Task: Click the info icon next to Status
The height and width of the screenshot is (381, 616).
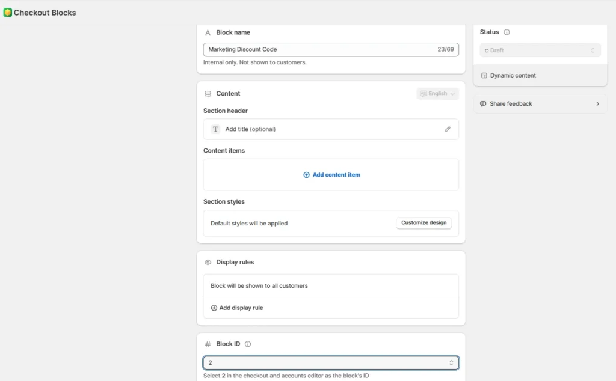Action: click(507, 32)
